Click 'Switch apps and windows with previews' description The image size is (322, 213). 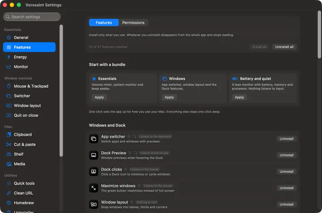click(130, 141)
